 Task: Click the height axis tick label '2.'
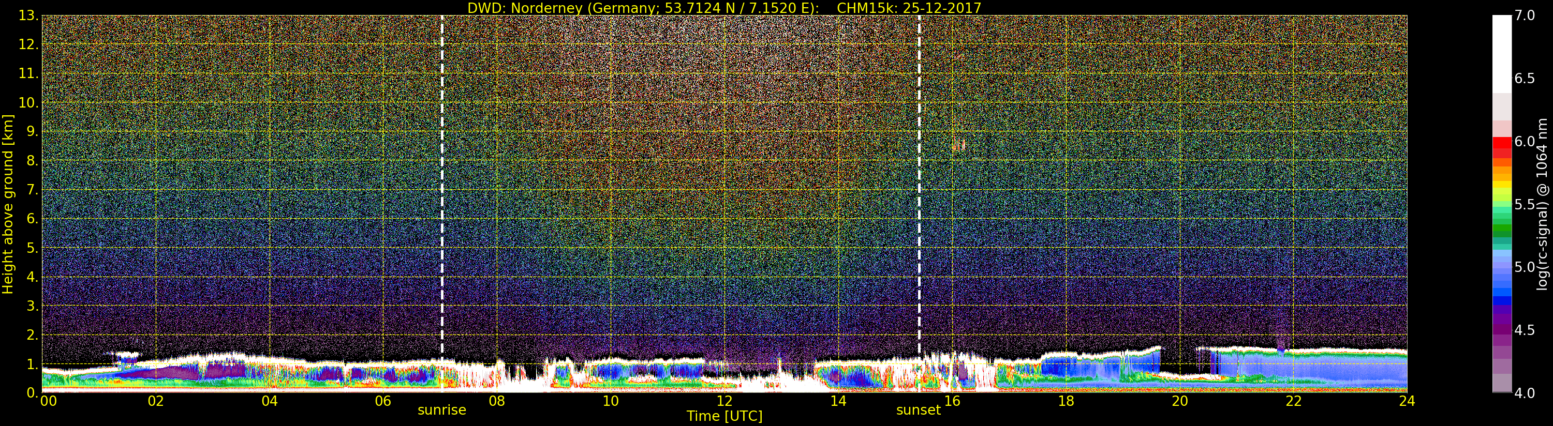33,334
